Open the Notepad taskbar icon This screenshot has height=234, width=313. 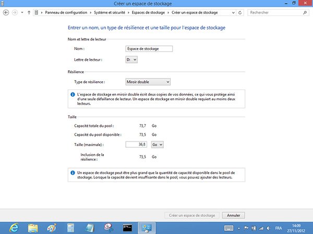[89, 228]
